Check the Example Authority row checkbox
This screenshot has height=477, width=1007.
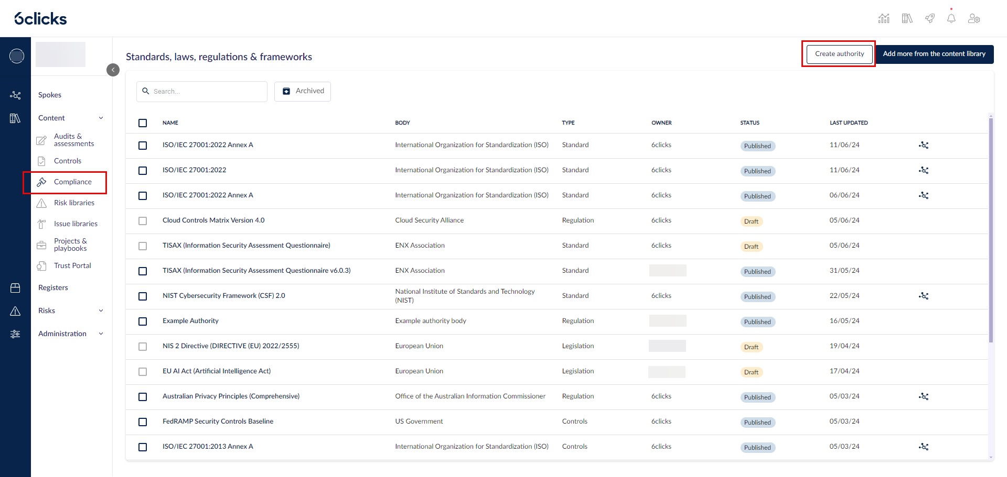[143, 321]
